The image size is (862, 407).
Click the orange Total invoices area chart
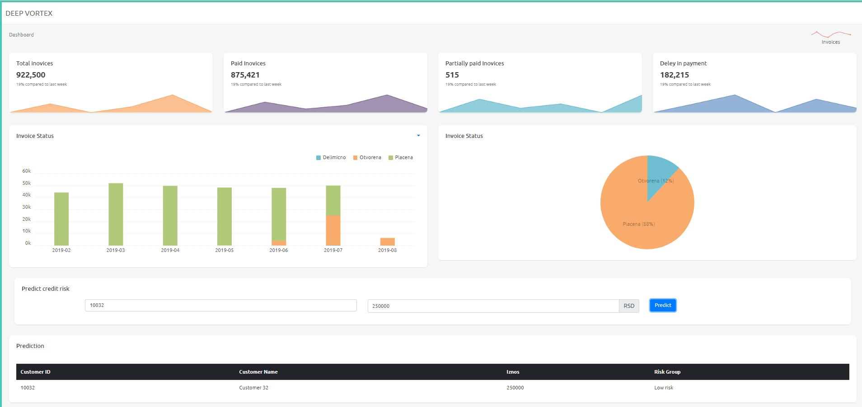click(172, 105)
